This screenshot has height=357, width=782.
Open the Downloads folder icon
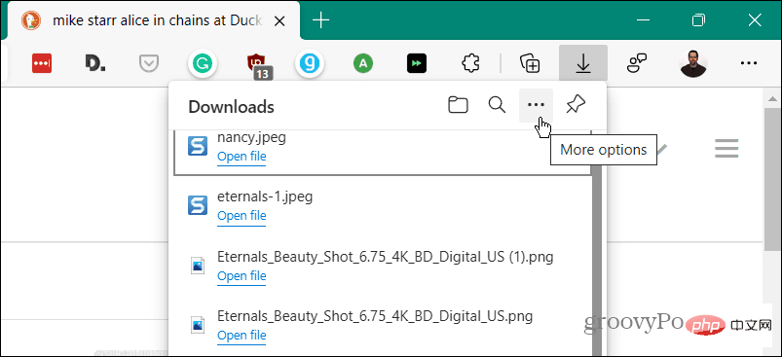[x=458, y=106]
